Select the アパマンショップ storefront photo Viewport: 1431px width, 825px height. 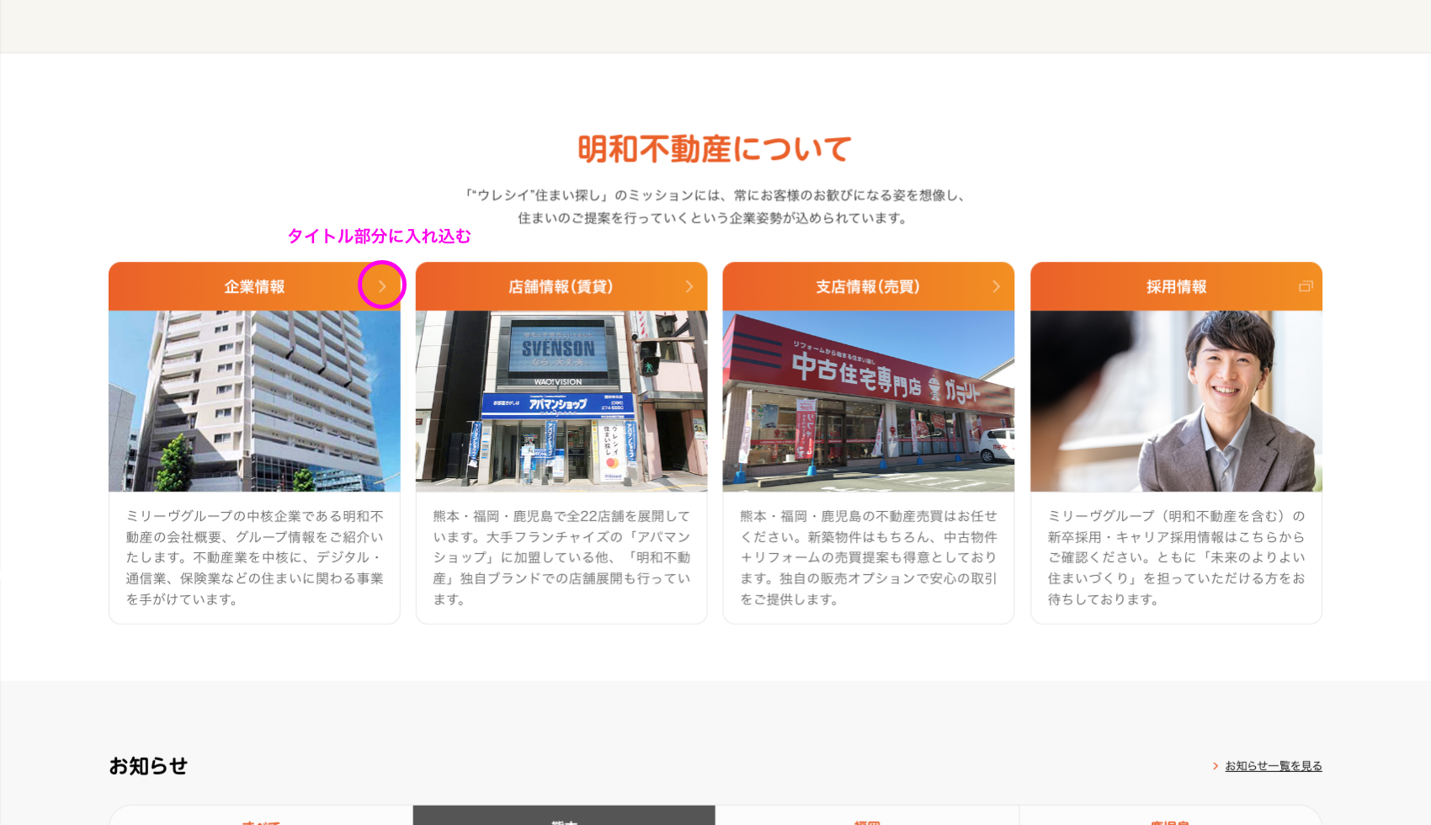point(561,401)
